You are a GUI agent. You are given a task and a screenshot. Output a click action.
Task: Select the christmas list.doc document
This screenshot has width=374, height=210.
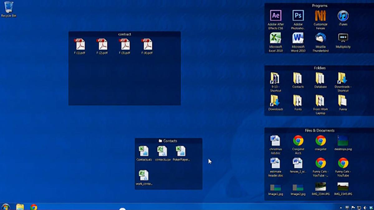tap(276, 141)
